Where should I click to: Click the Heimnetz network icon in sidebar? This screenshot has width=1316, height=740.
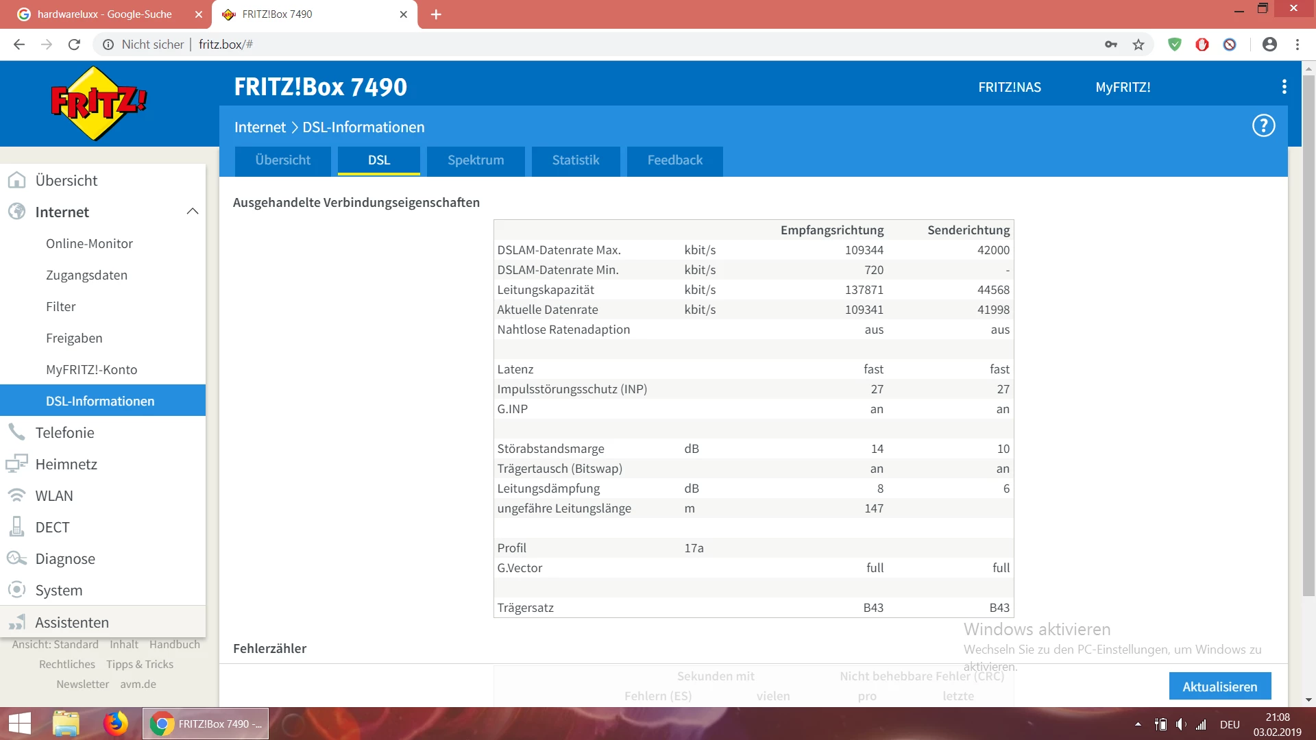click(16, 464)
